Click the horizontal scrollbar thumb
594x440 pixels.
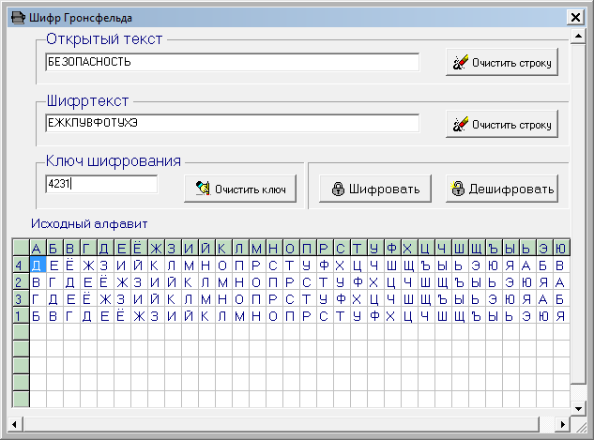pos(282,424)
